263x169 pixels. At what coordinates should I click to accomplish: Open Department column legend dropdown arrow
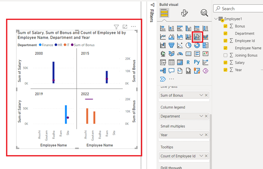click(201, 116)
